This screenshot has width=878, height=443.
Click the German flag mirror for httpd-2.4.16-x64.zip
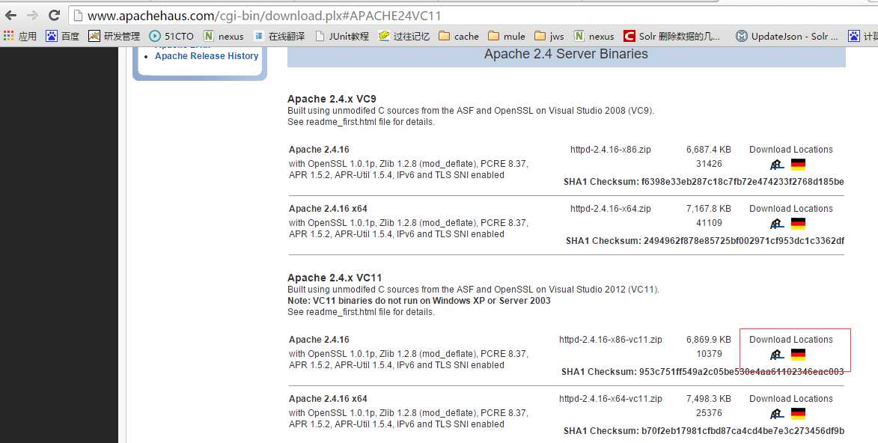(x=798, y=224)
